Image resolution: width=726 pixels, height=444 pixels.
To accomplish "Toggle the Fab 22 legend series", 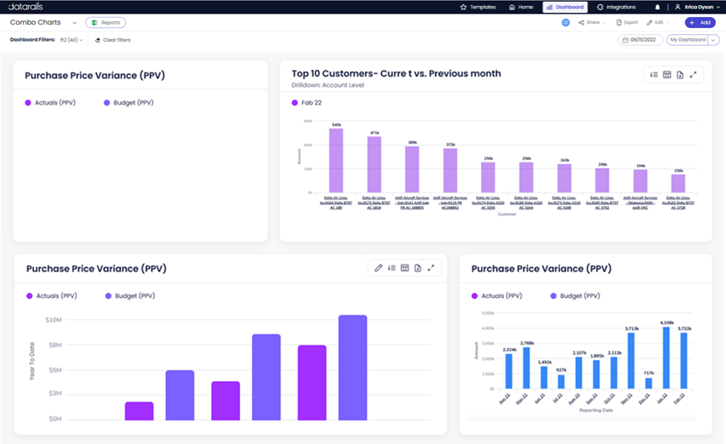I will click(x=306, y=102).
